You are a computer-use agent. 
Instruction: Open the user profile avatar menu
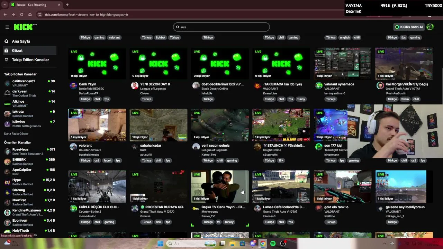430,27
